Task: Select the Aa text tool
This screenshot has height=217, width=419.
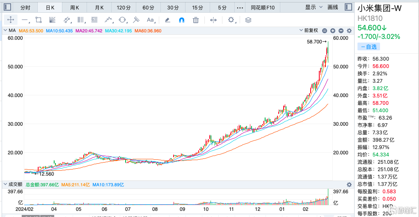Action: tap(151, 20)
